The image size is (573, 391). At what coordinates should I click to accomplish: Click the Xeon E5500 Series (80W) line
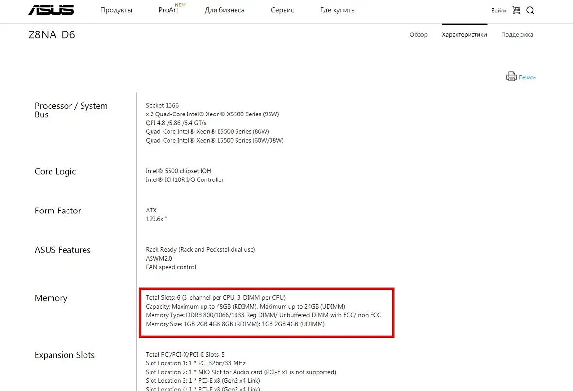coord(207,132)
